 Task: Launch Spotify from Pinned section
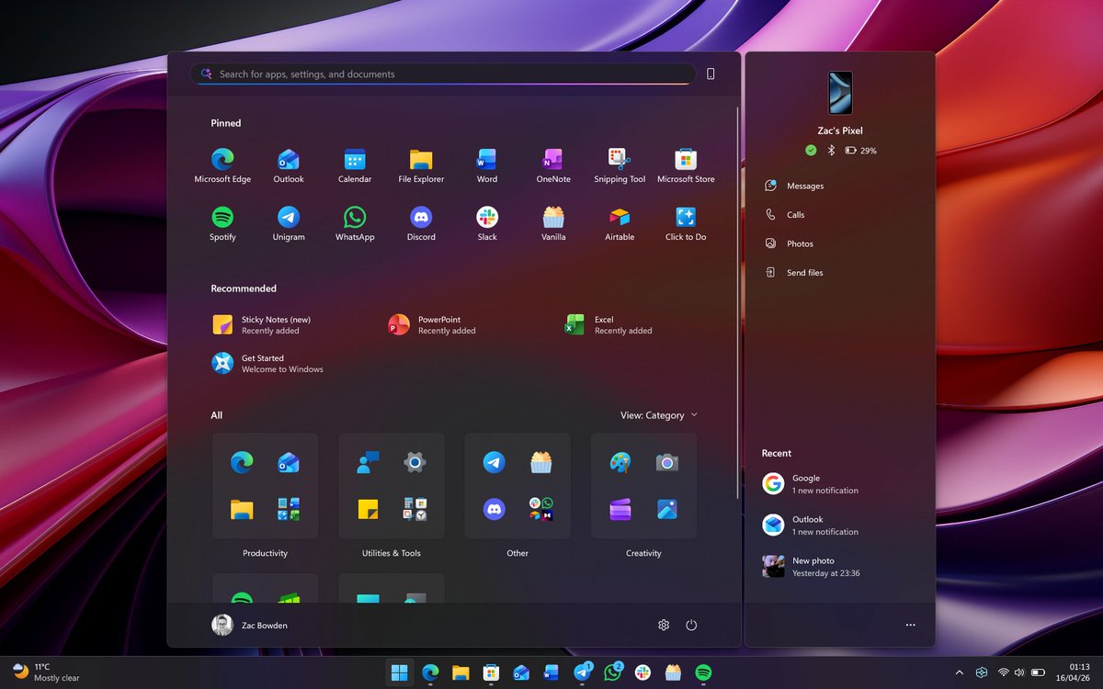click(x=222, y=223)
